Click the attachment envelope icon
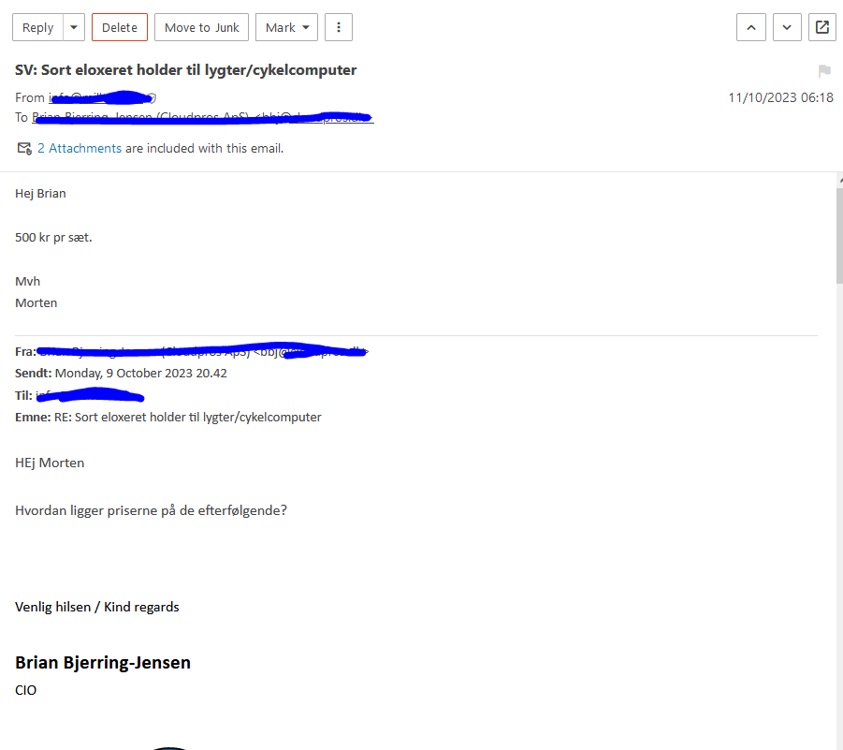The image size is (843, 750). [24, 148]
